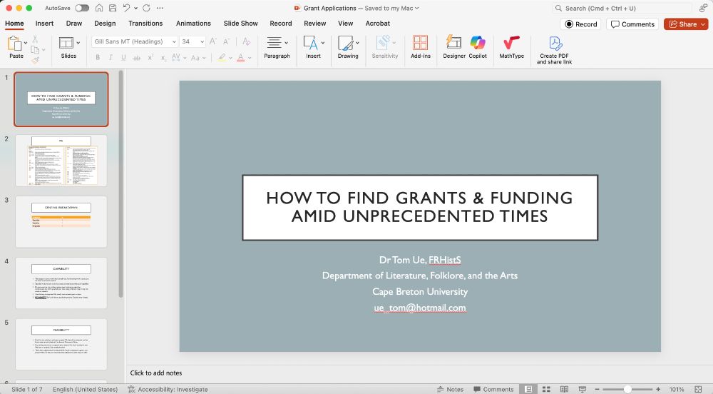The image size is (713, 394).
Task: Open the Design tab
Action: pyautogui.click(x=105, y=24)
